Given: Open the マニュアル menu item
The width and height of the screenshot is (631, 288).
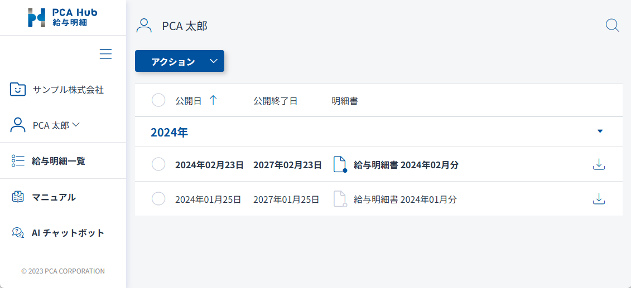Looking at the screenshot, I should (x=54, y=197).
